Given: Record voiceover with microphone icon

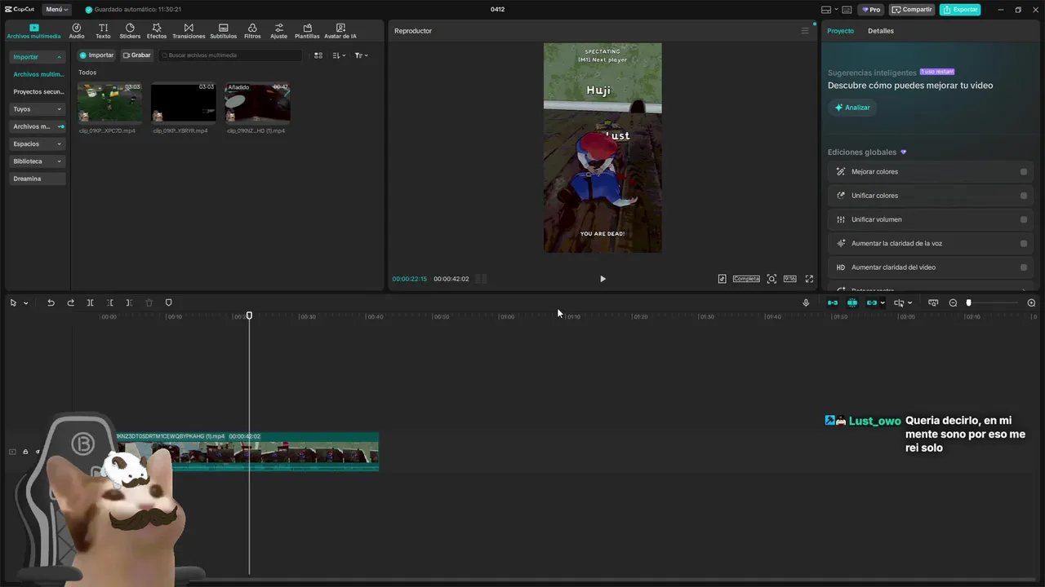Looking at the screenshot, I should pos(806,302).
